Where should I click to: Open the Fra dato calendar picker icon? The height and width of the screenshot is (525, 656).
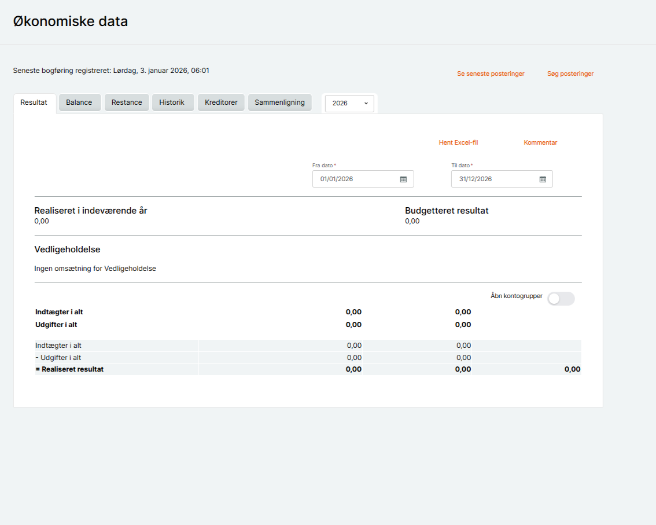click(403, 179)
